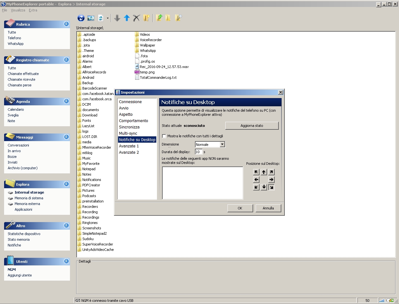Click the Esplora folder icon
Viewport: 399px width, 304px height.
click(10, 183)
